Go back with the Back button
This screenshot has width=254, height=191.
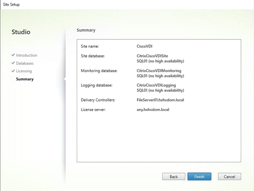tap(174, 177)
